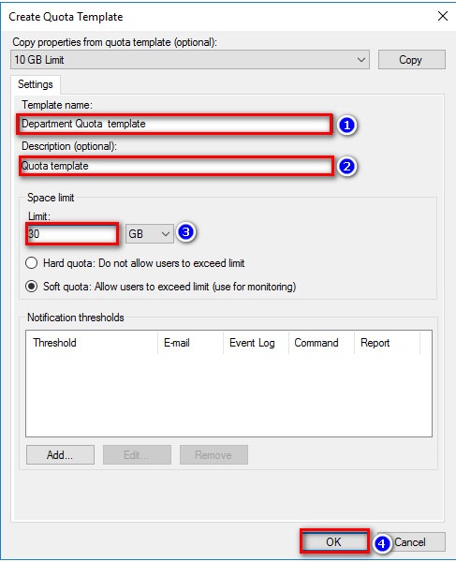Select the Soft quota option
This screenshot has height=562, width=456.
click(32, 287)
